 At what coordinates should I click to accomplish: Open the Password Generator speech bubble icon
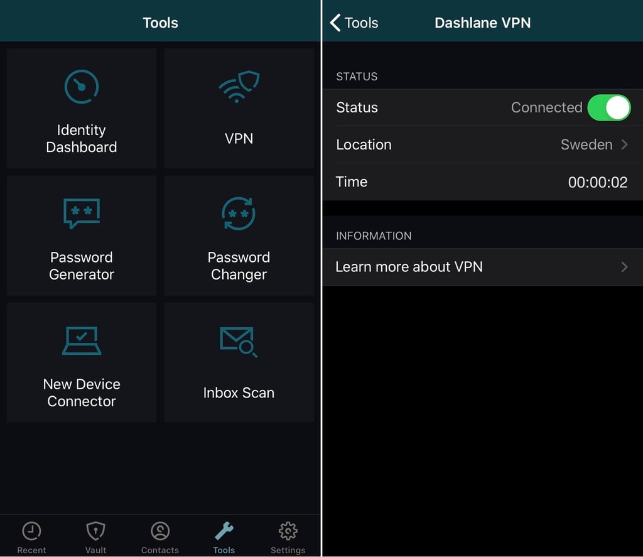point(82,214)
